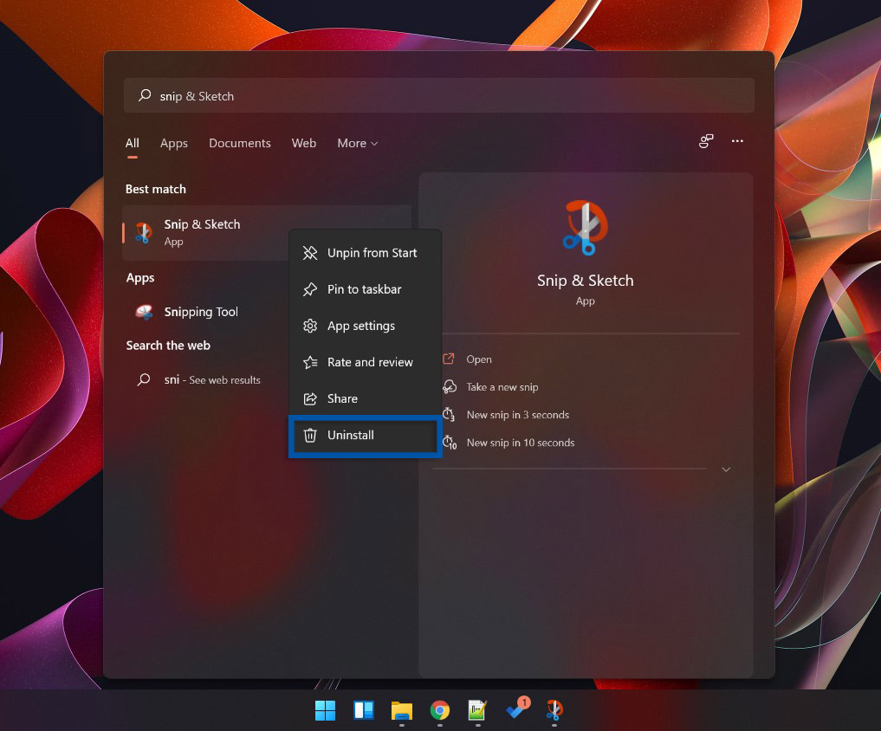This screenshot has width=881, height=731.
Task: Click the account filter icon near top right
Action: point(705,141)
